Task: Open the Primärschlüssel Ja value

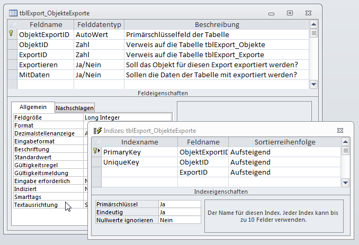Action: pos(179,204)
